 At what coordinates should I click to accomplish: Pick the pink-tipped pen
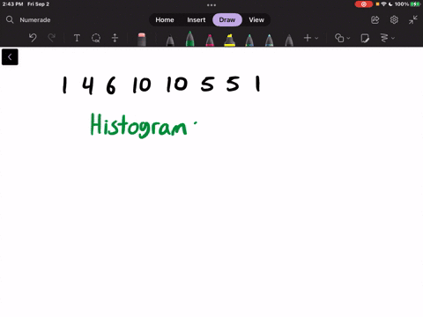pyautogui.click(x=210, y=41)
